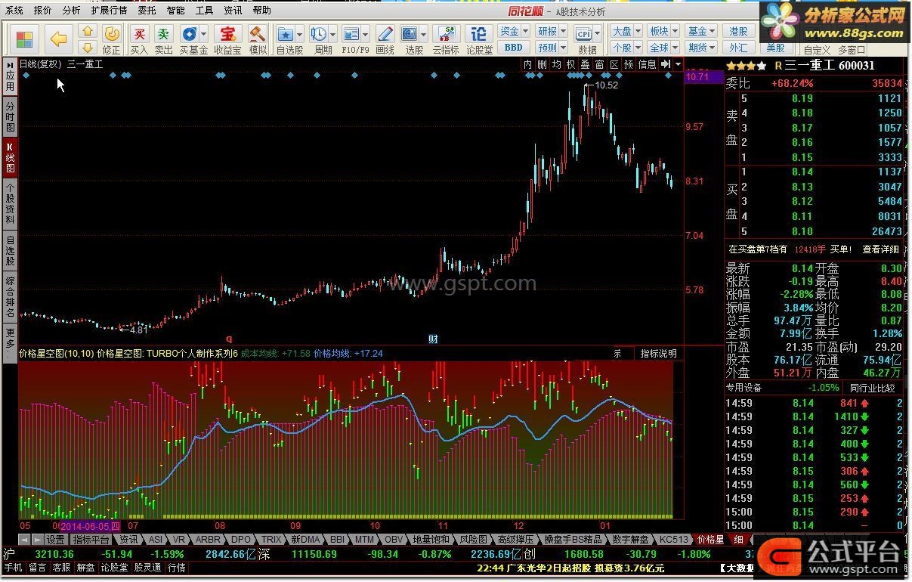Toggle the 应用 sidebar panel
This screenshot has width=912, height=582.
point(10,76)
